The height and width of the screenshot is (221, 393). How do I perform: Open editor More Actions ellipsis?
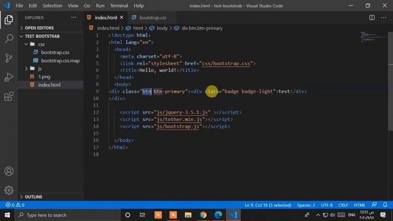(x=383, y=18)
